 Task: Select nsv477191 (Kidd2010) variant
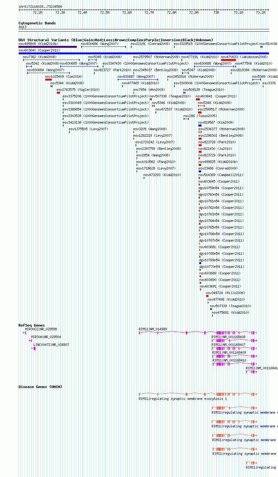tap(200, 57)
